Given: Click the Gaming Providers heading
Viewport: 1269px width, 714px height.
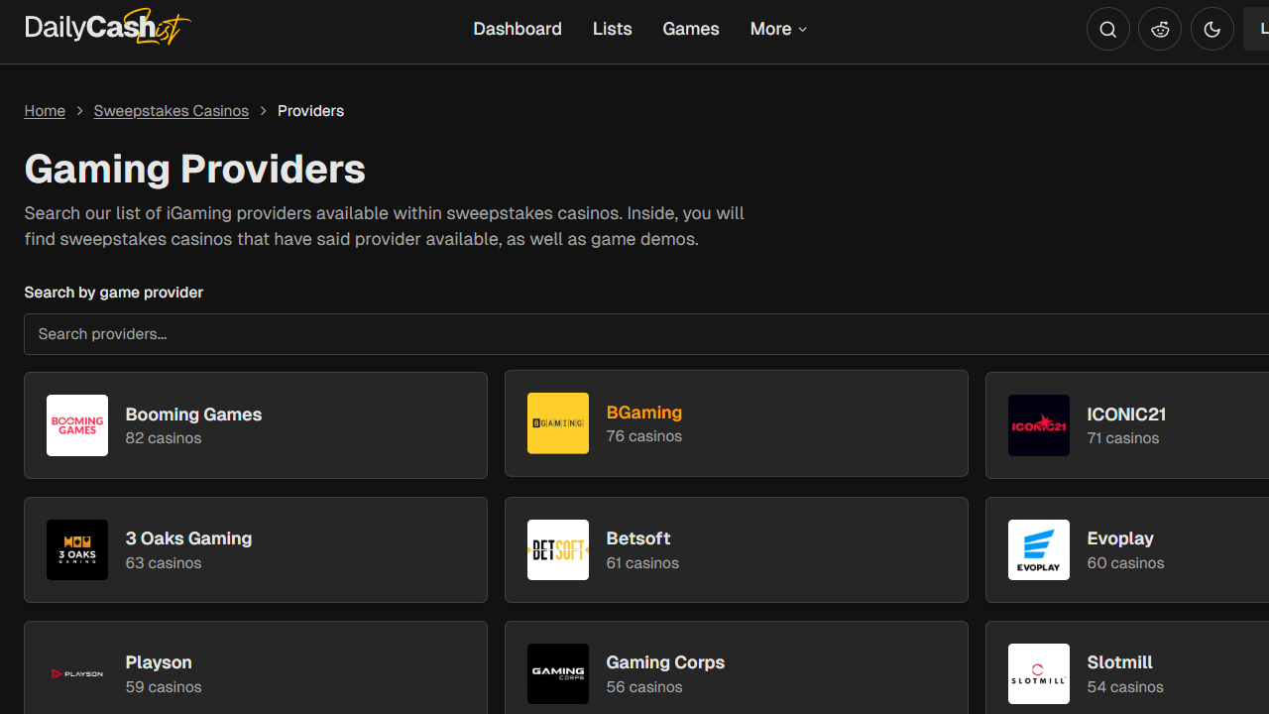Looking at the screenshot, I should (195, 170).
